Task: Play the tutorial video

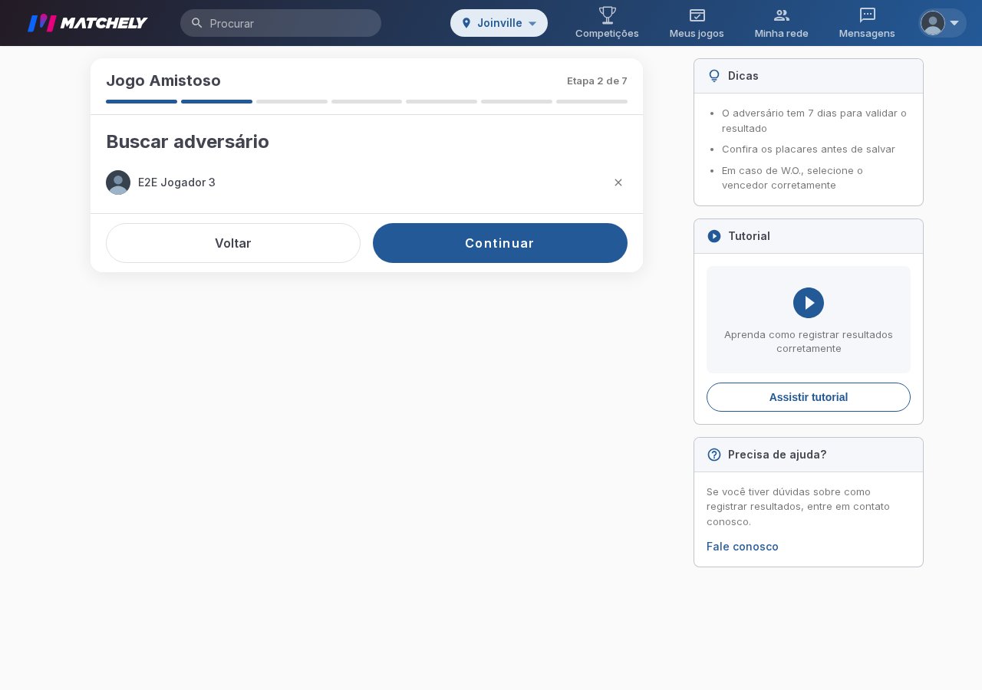Action: point(809,303)
